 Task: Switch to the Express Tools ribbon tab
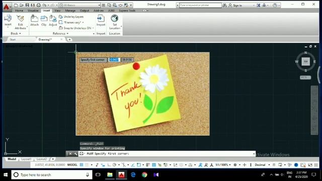pos(127,11)
